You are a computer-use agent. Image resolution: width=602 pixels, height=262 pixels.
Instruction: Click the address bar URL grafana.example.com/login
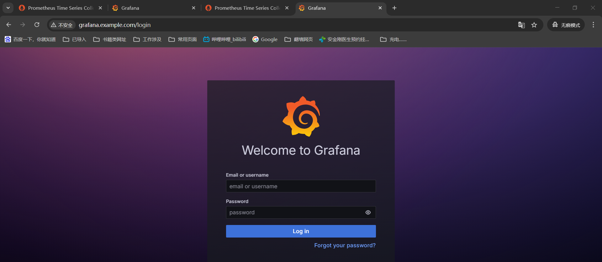[115, 25]
